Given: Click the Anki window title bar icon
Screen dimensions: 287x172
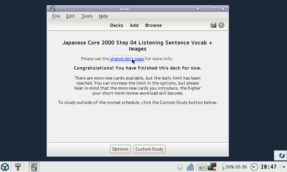Looking at the screenshot, I should (53, 9).
